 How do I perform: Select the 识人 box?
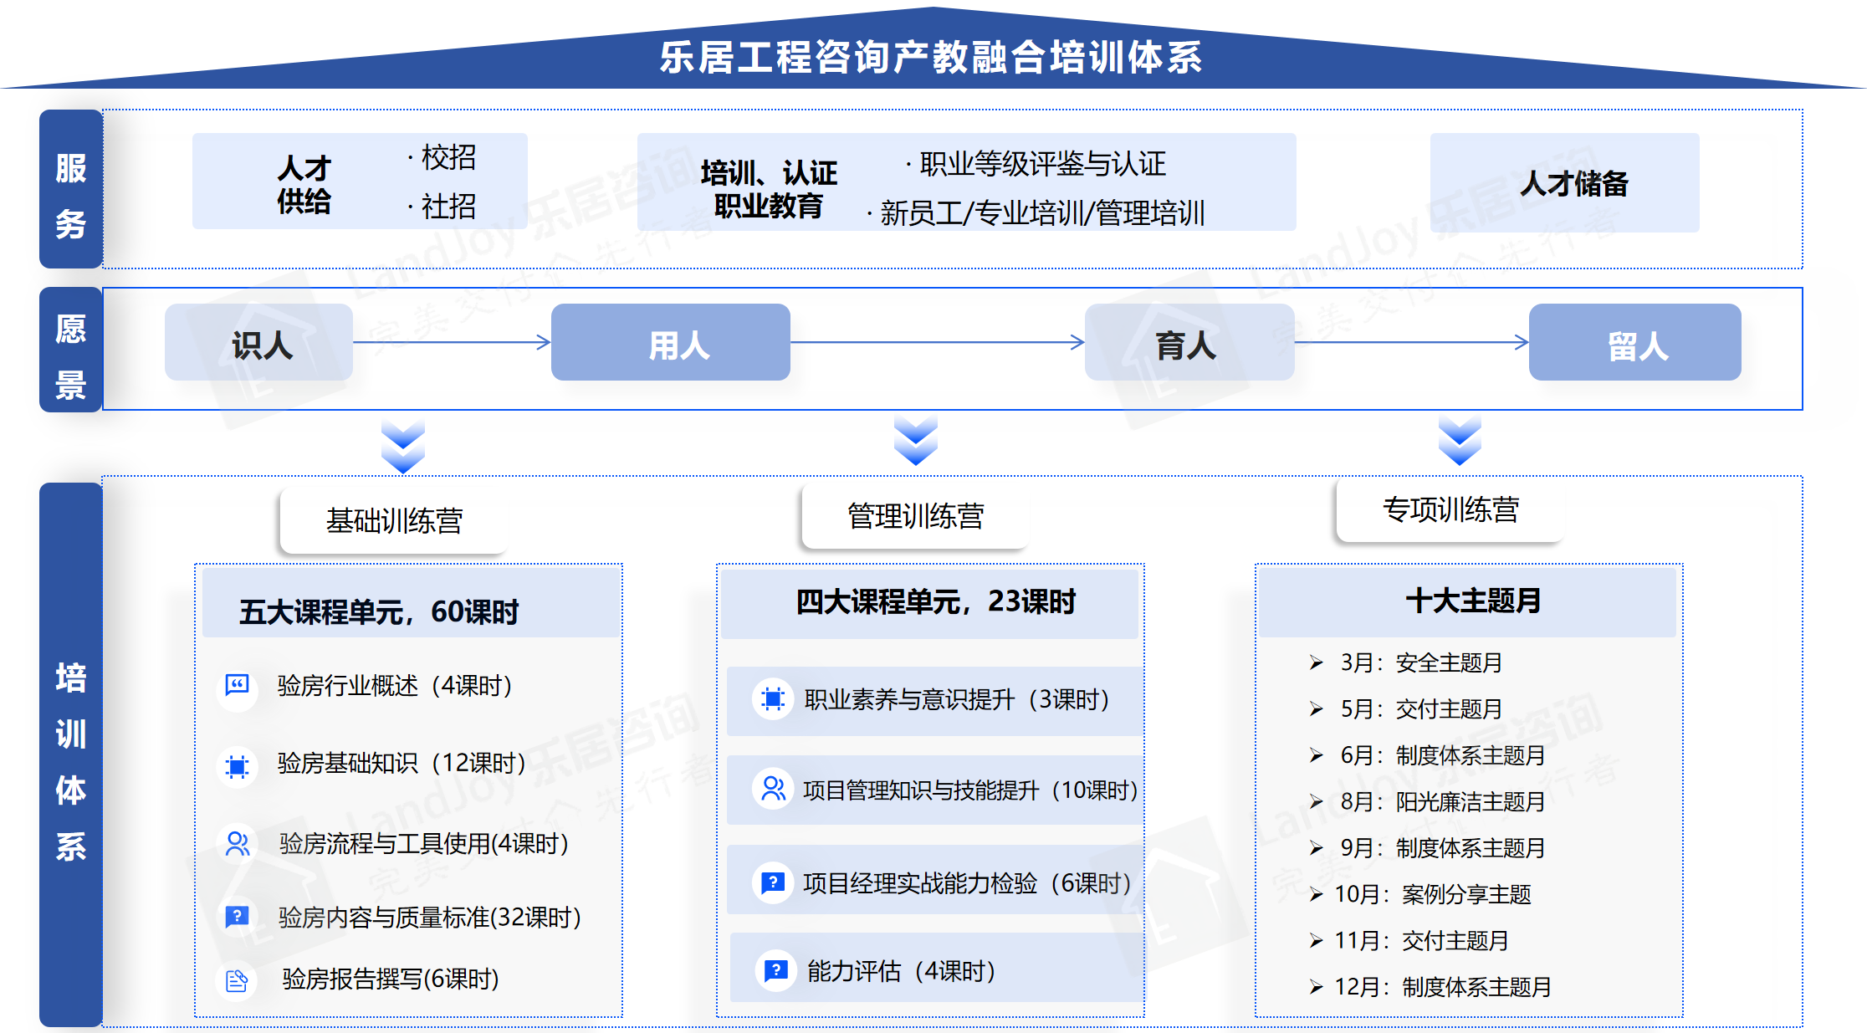click(x=258, y=342)
